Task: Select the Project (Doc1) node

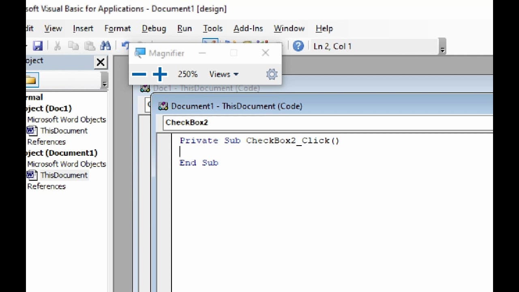Action: pyautogui.click(x=49, y=108)
